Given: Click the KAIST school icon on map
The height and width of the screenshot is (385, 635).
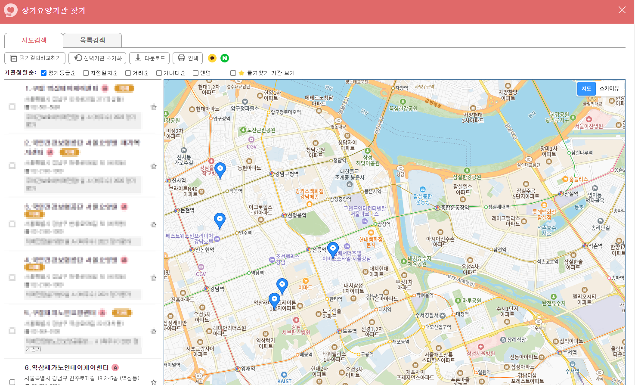Looking at the screenshot, I should pyautogui.click(x=284, y=375).
